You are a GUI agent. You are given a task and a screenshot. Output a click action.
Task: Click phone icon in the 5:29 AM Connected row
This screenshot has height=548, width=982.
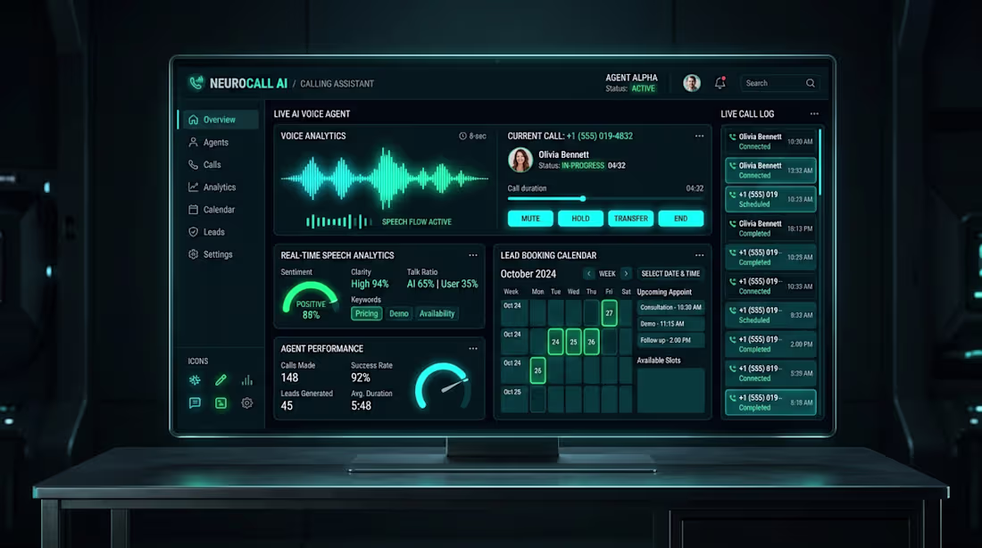coord(732,369)
